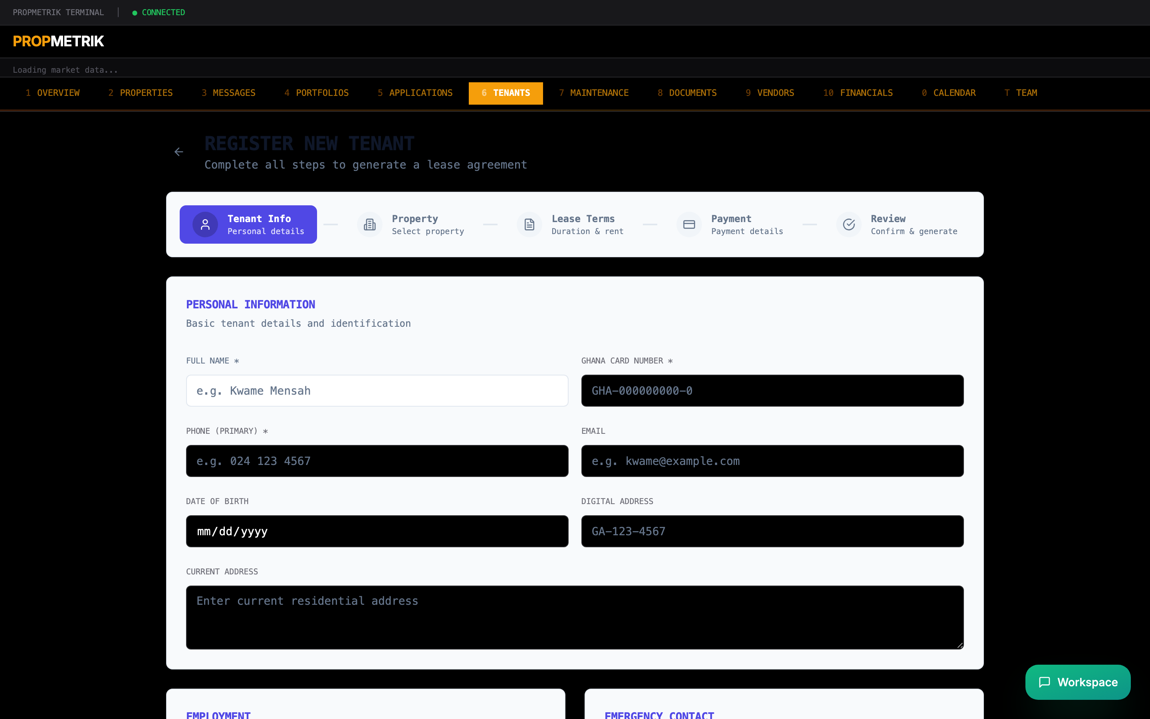Click the Review step checkmark icon
This screenshot has height=719, width=1150.
[x=849, y=224]
